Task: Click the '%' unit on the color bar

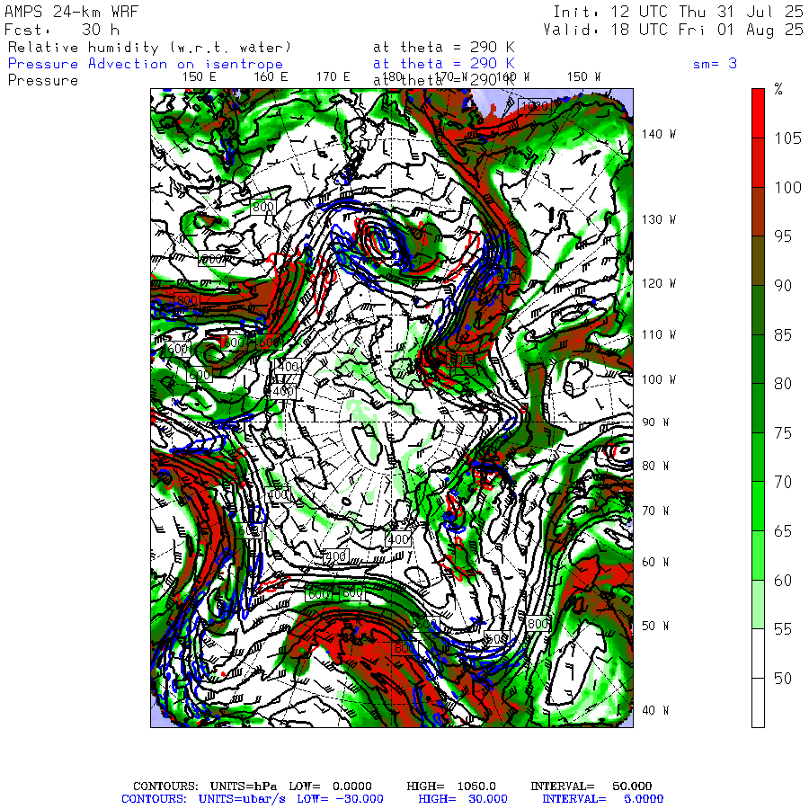Action: coord(778,89)
